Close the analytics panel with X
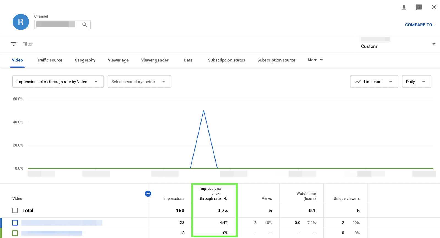The height and width of the screenshot is (238, 440). [434, 7]
